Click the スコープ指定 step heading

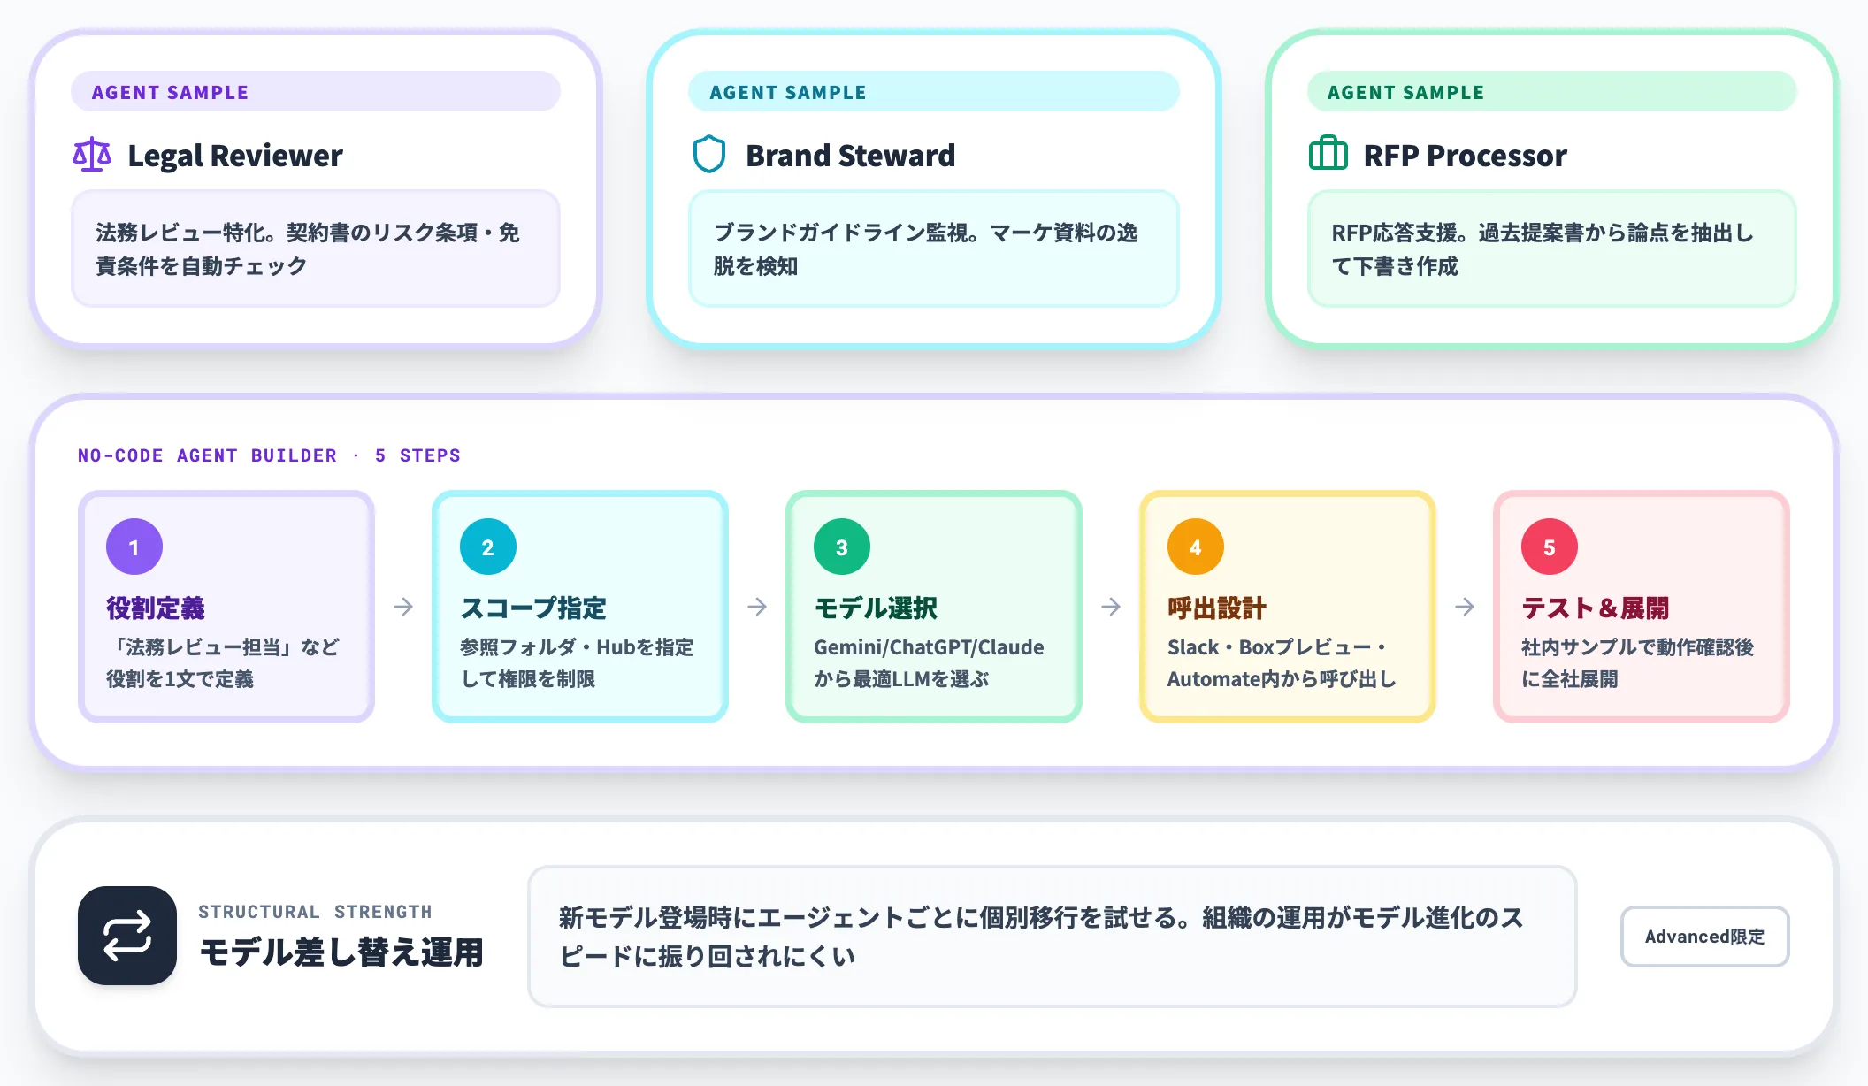pyautogui.click(x=533, y=608)
